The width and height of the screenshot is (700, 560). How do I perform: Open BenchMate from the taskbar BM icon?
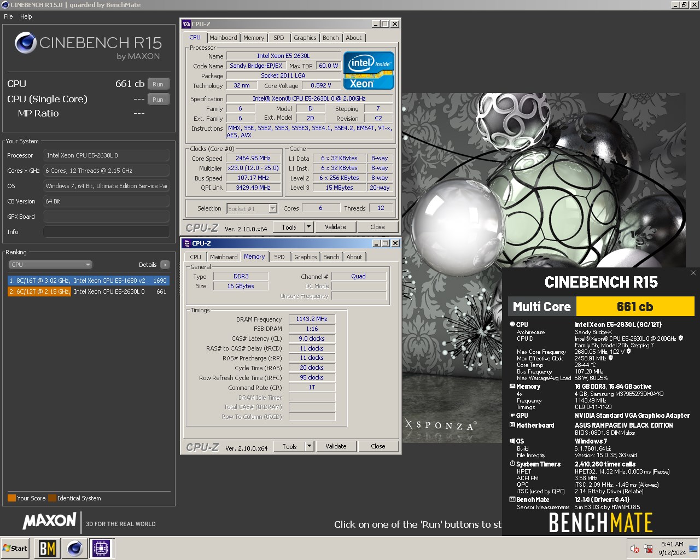48,548
